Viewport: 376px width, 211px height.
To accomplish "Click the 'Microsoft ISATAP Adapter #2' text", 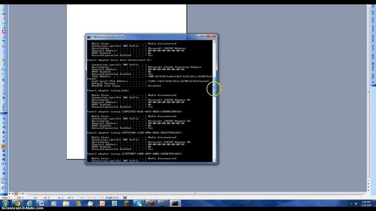I will (169, 100).
